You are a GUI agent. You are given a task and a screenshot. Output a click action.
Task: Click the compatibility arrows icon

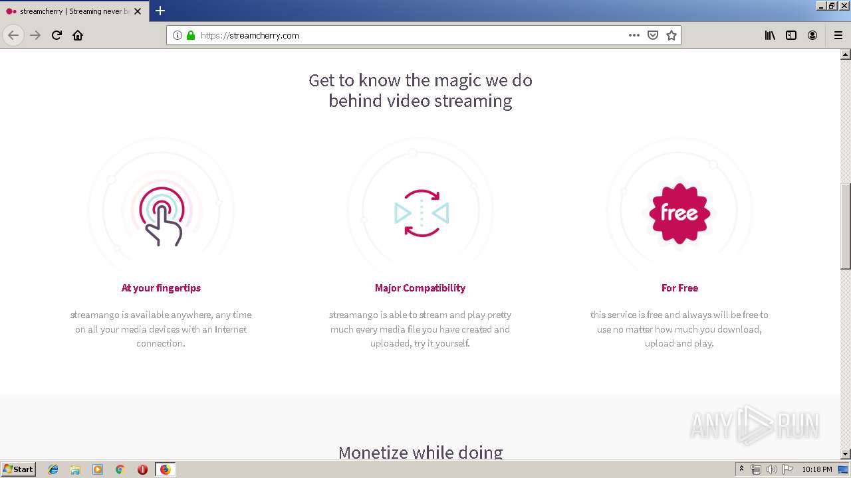[x=422, y=213]
